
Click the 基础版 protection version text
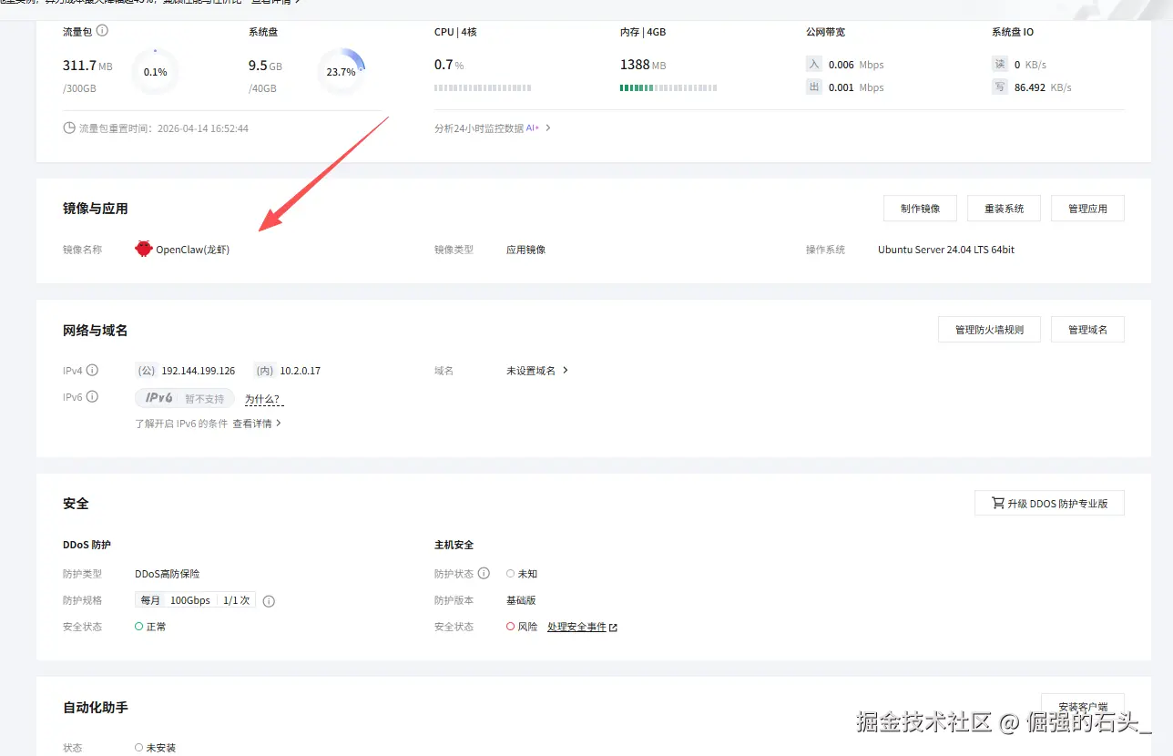(x=521, y=600)
